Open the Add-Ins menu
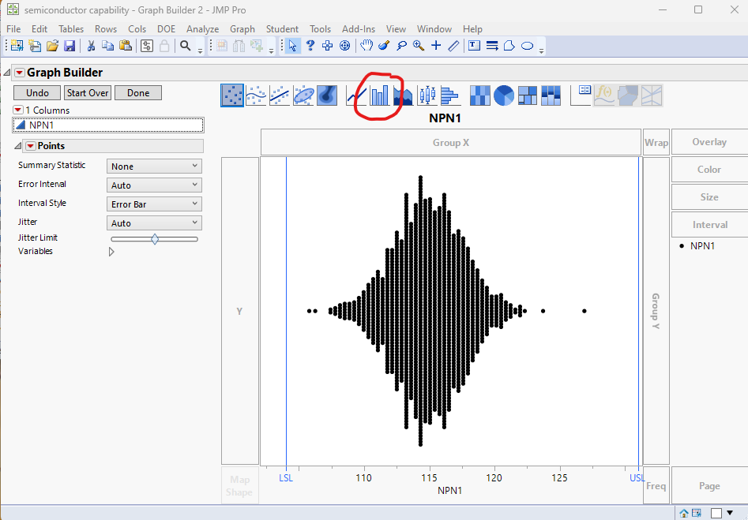This screenshot has height=520, width=748. click(x=359, y=29)
